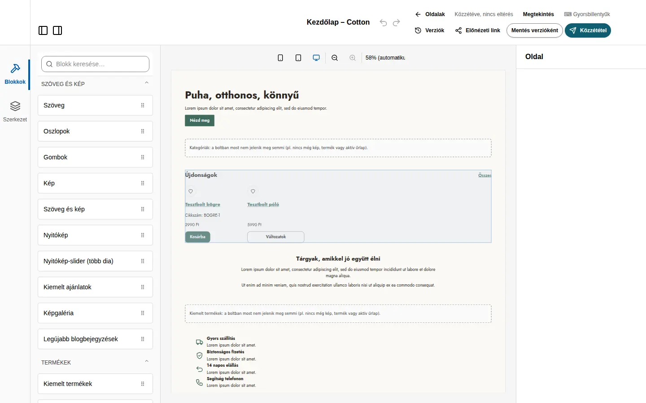This screenshot has height=403, width=646.
Task: Copy the Előnézeti link
Action: (477, 30)
